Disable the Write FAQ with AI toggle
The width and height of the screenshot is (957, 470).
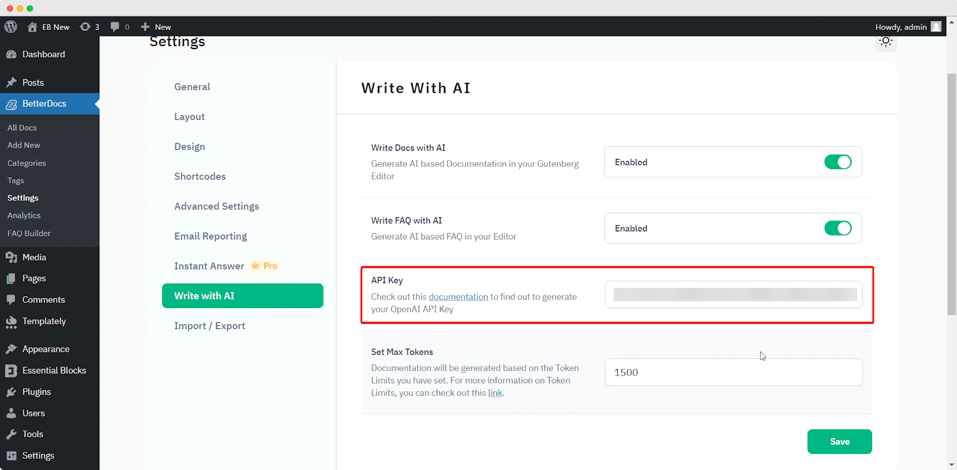(x=837, y=228)
